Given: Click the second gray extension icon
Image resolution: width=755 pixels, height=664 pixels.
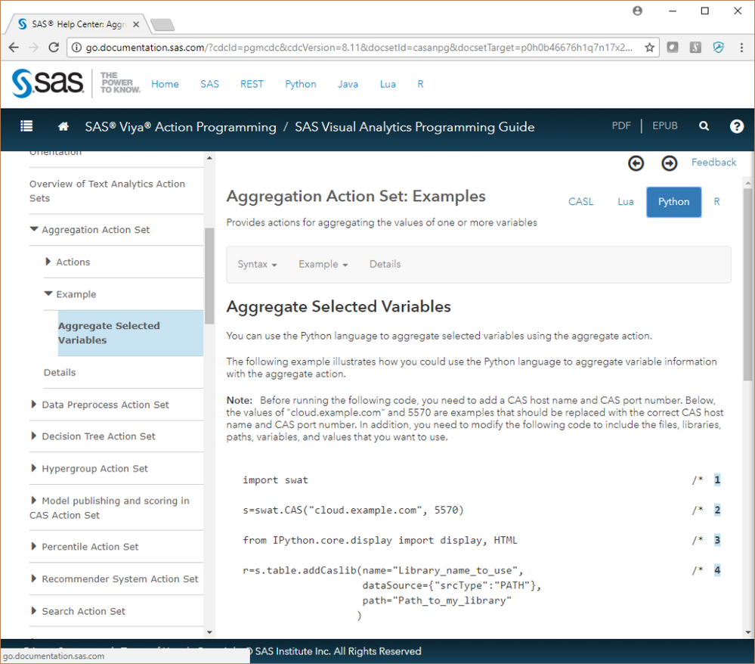Looking at the screenshot, I should [695, 47].
